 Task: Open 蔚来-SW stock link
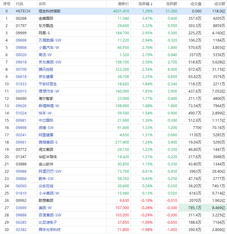coord(46,179)
